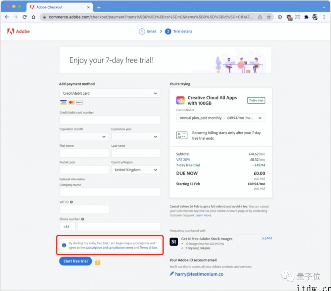331x291 pixels.
Task: Open the Commitment Annual plan dropdown
Action: pos(220,118)
